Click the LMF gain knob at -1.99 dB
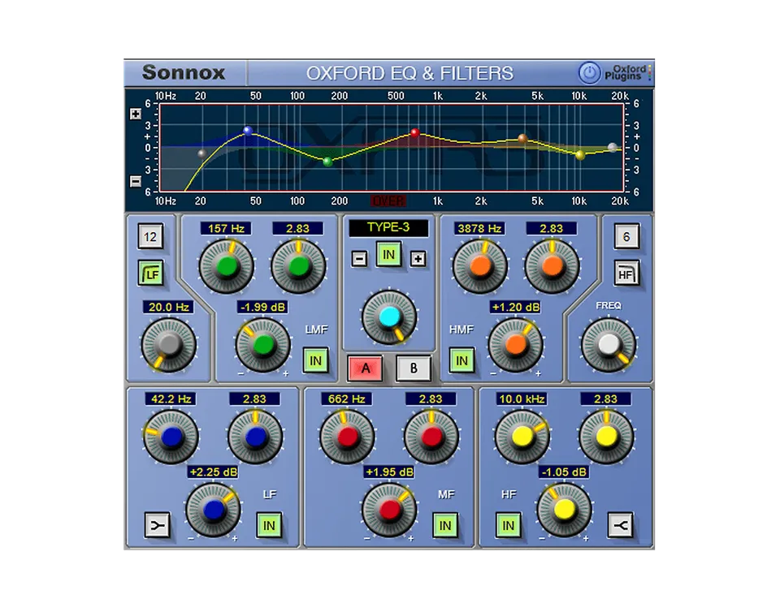The image size is (780, 612). (262, 345)
